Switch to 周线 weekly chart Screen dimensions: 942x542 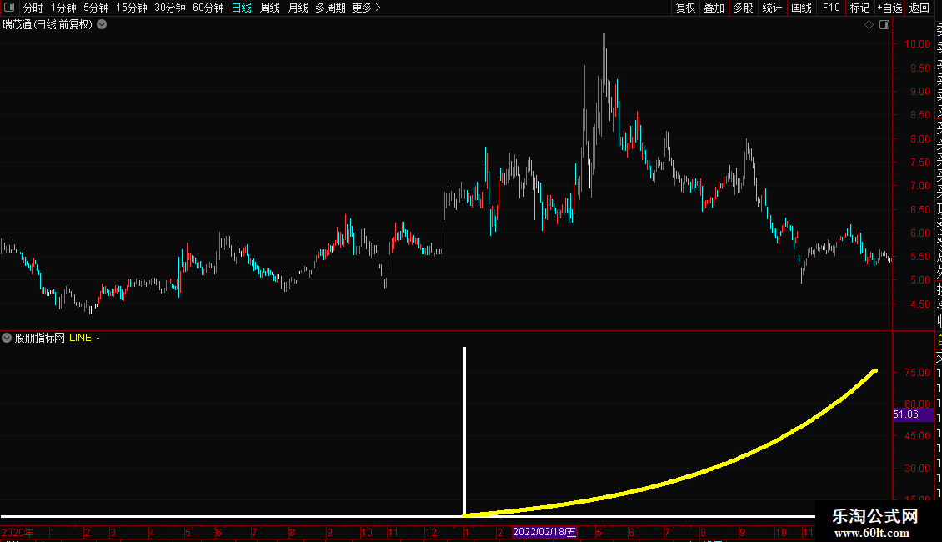270,8
